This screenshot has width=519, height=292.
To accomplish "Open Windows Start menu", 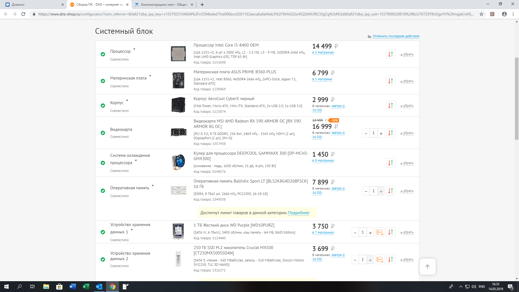I will click(6, 287).
